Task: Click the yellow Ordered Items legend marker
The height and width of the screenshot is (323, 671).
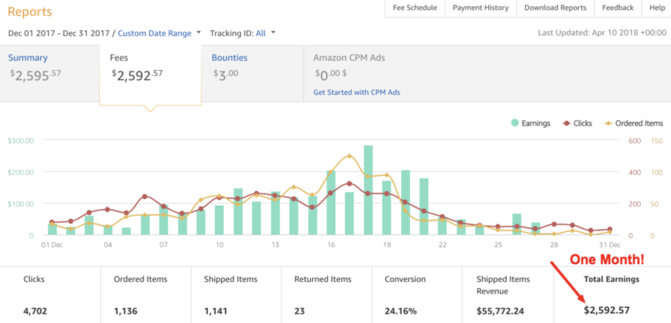Action: [608, 123]
